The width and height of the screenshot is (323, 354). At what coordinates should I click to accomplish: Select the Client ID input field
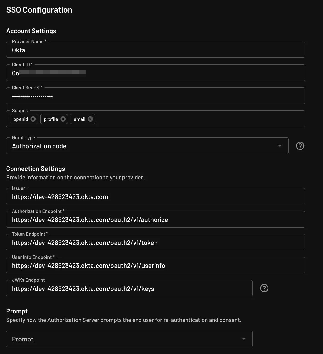pos(155,73)
